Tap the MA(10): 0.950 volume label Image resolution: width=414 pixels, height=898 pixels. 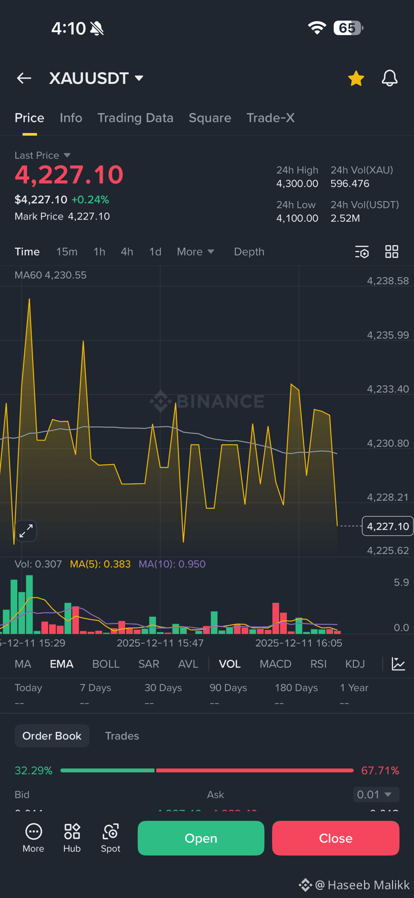[172, 564]
